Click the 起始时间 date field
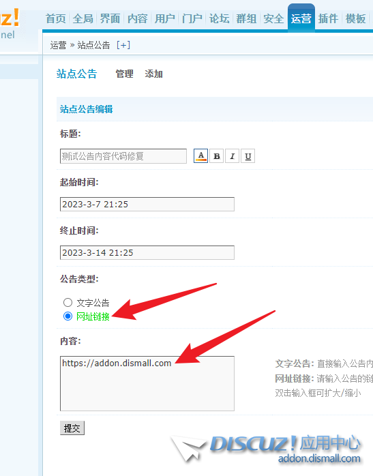Image resolution: width=373 pixels, height=476 pixels. coord(147,205)
